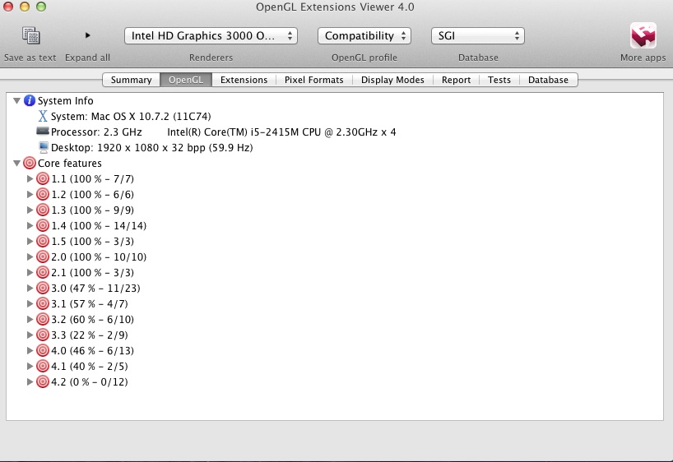This screenshot has width=673, height=462.
Task: Click the Mac OS X system icon
Action: point(43,116)
